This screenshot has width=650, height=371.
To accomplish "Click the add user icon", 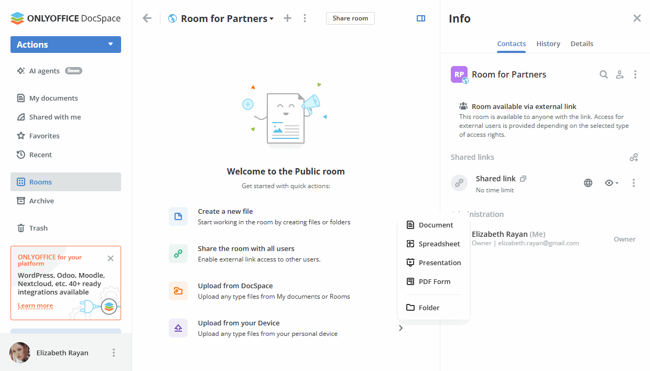I will 620,74.
